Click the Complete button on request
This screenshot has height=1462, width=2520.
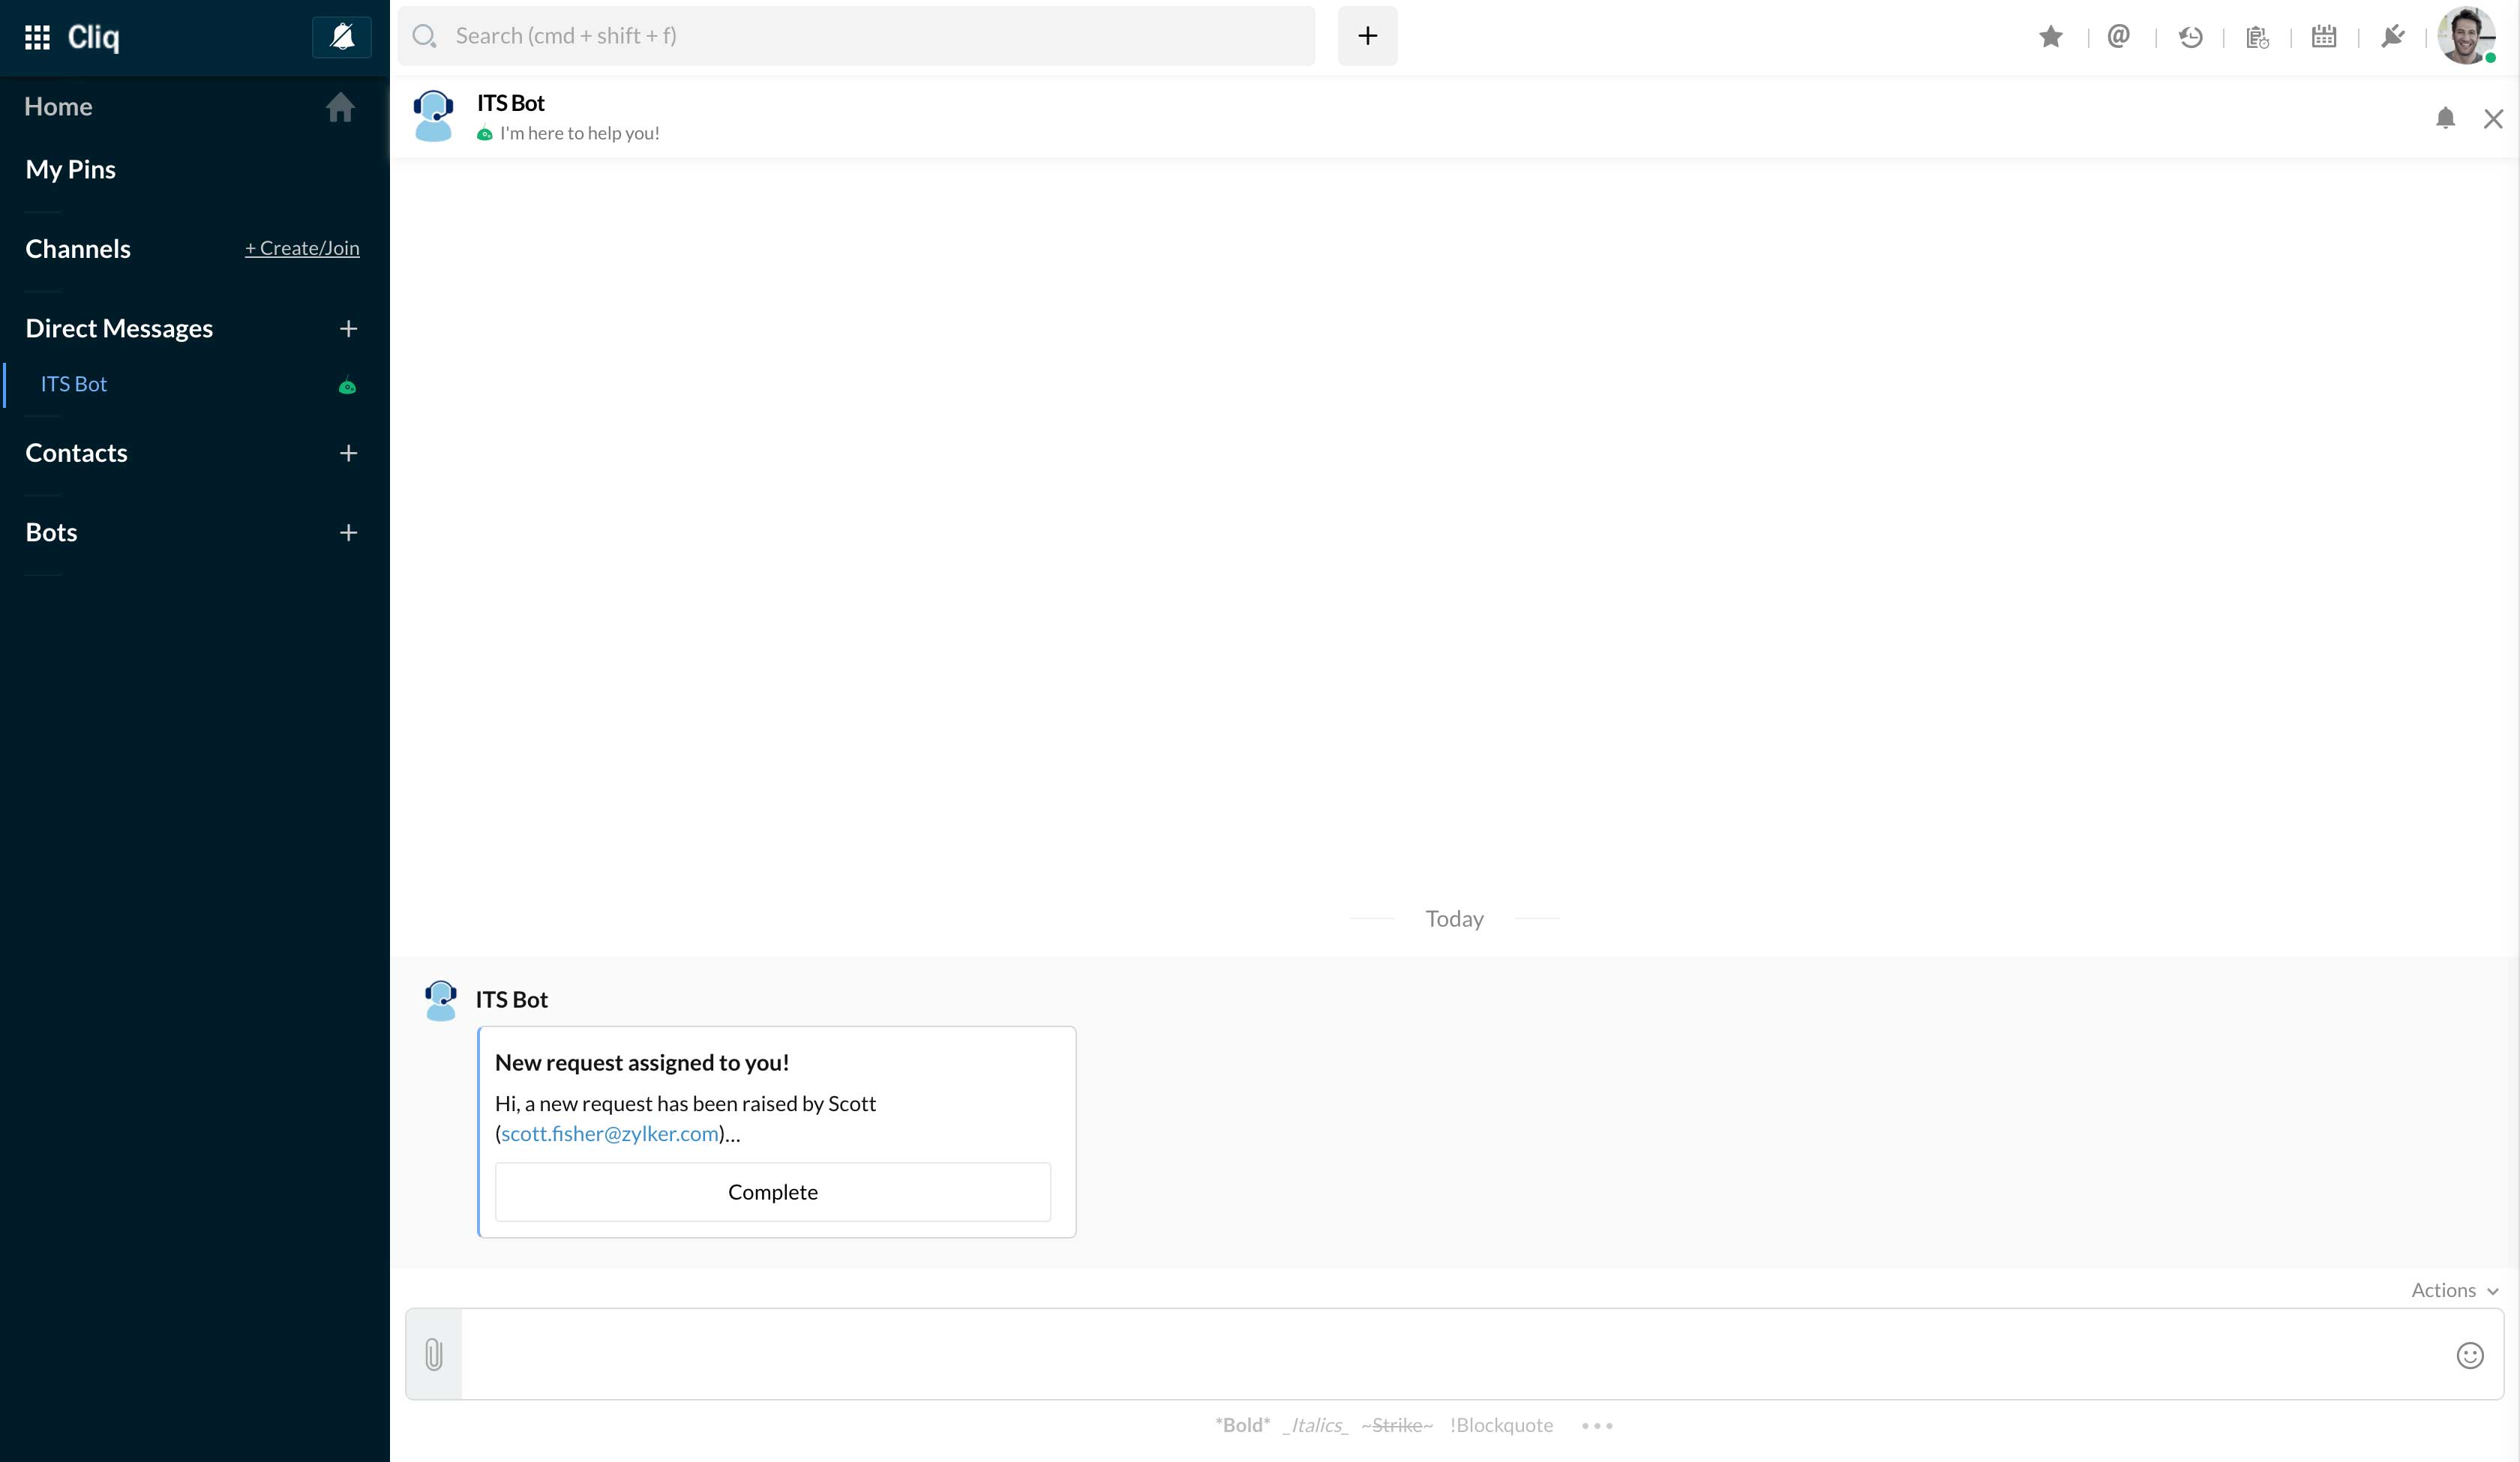[772, 1191]
